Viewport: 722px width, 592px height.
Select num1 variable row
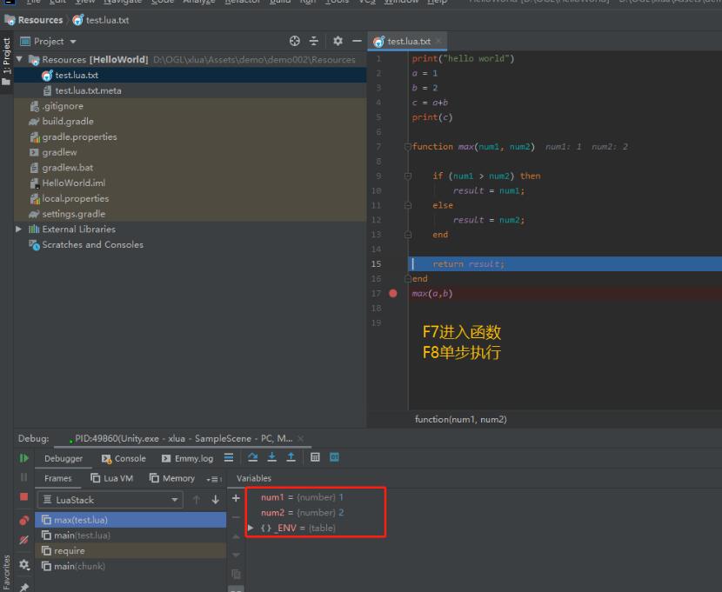pos(302,497)
